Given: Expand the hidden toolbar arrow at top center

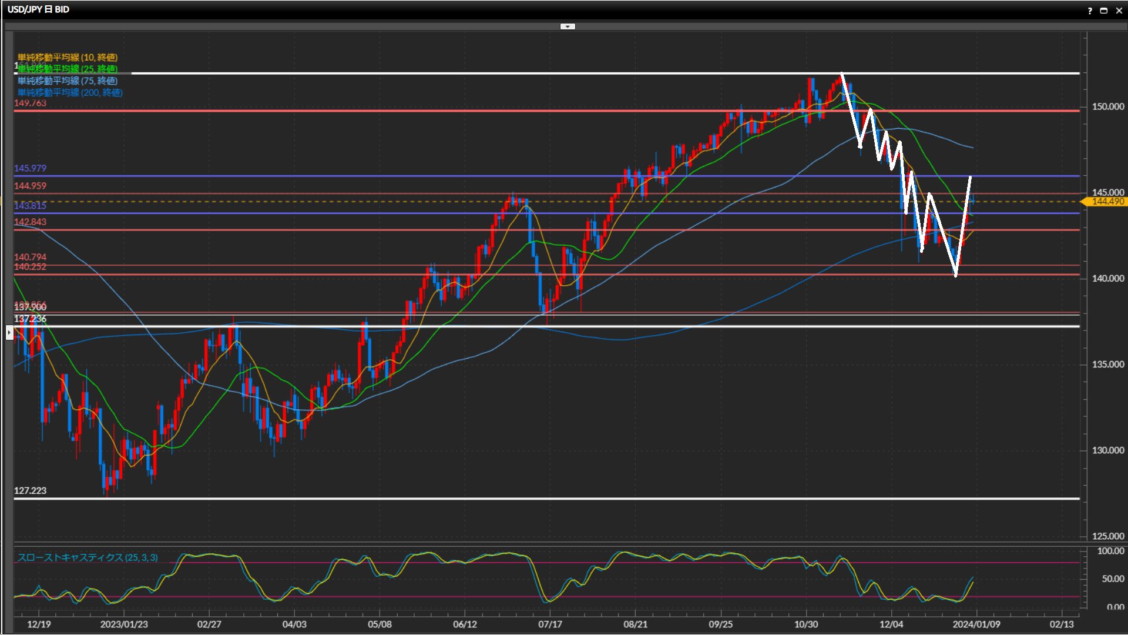Looking at the screenshot, I should (568, 26).
